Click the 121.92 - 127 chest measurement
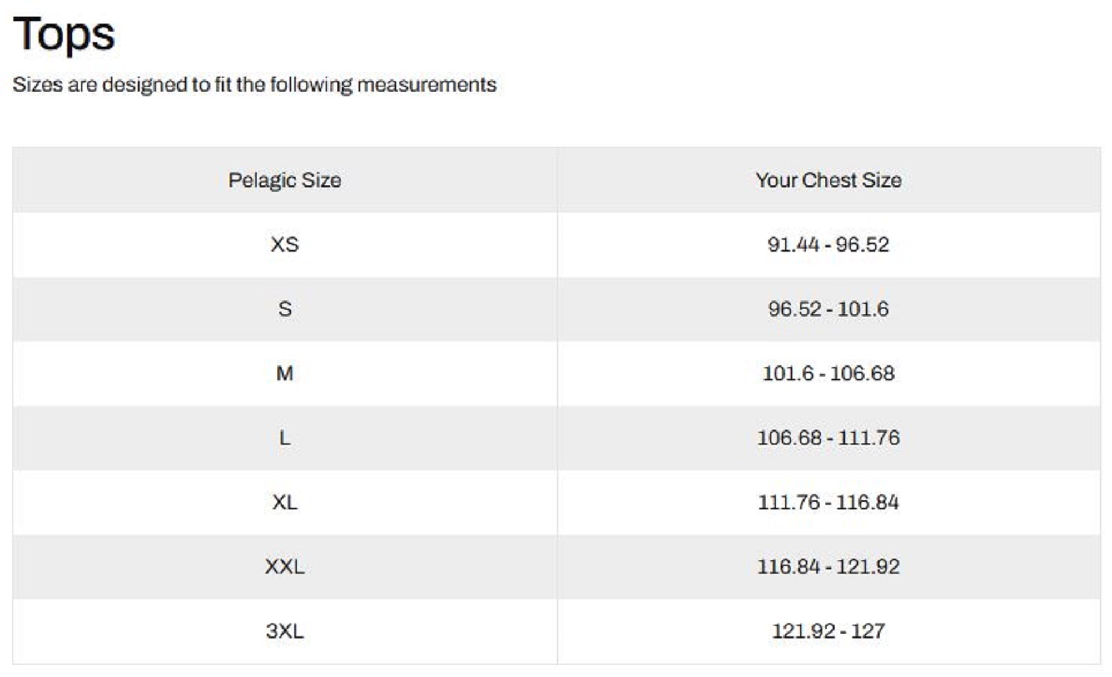Screen dimensions: 1112x677 click(828, 631)
